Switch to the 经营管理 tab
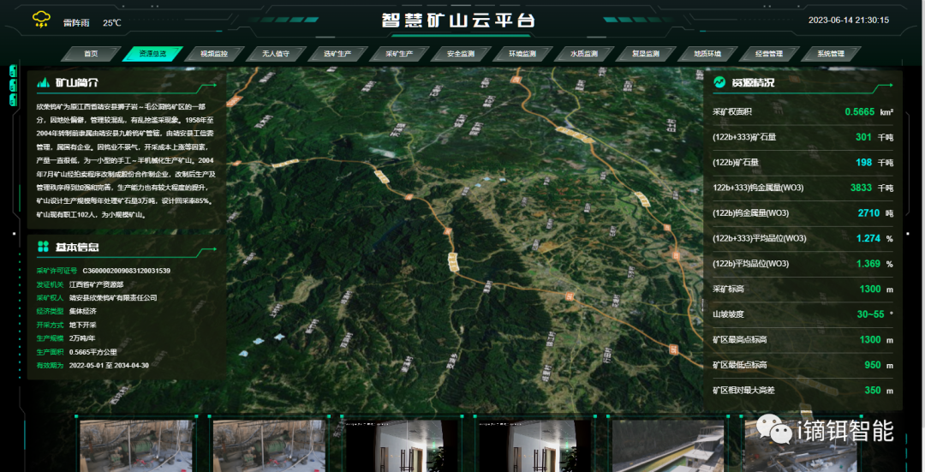This screenshot has width=925, height=472. (x=769, y=54)
